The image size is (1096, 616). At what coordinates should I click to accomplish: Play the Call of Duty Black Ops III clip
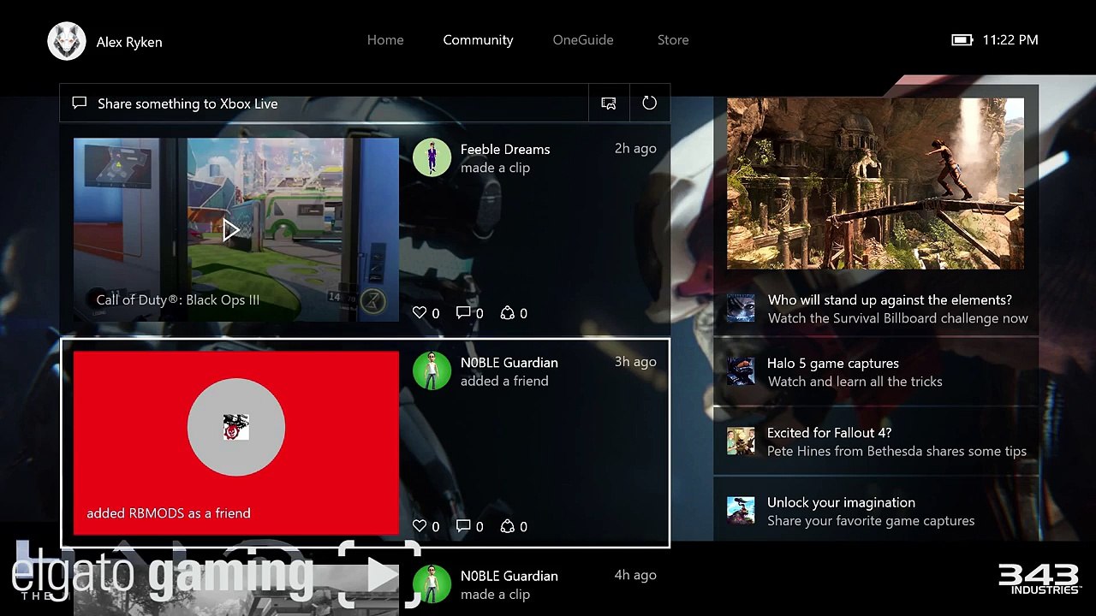(231, 229)
